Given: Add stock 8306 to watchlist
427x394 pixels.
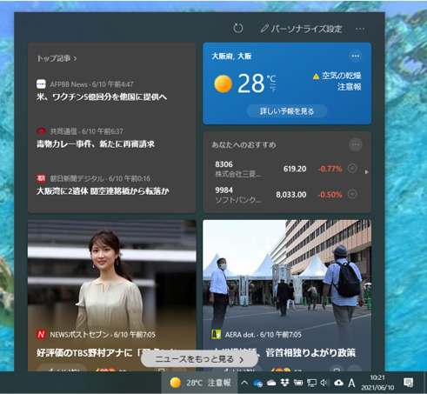Looking at the screenshot, I should click(x=352, y=168).
